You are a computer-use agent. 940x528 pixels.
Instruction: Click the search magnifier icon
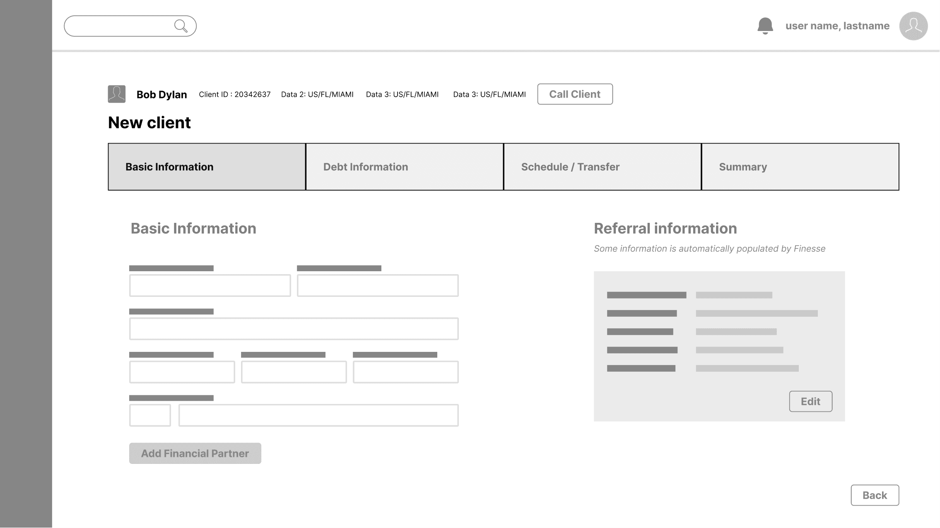click(181, 26)
